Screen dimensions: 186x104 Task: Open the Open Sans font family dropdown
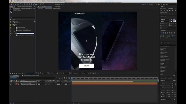165,20
